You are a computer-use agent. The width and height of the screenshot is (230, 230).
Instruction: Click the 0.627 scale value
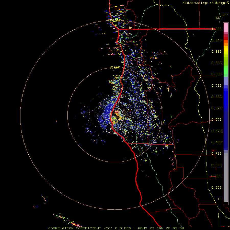pyautogui.click(x=216, y=108)
